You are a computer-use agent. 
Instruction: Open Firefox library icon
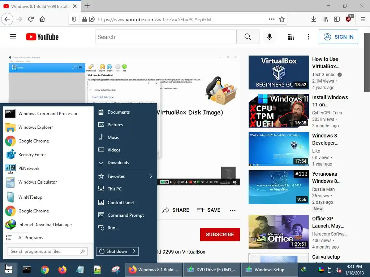pos(325,19)
